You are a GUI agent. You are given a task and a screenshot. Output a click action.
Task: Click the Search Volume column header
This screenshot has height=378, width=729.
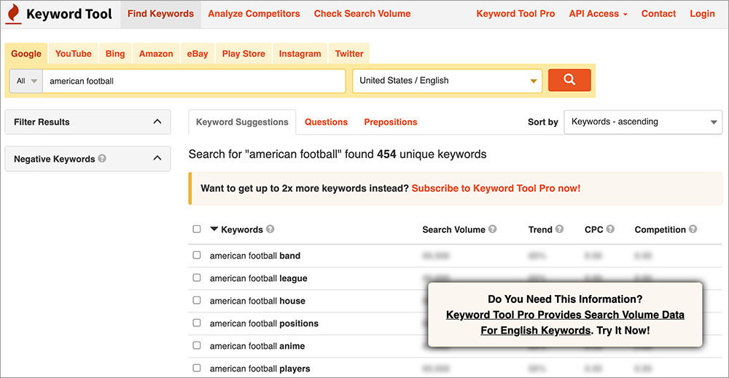453,229
